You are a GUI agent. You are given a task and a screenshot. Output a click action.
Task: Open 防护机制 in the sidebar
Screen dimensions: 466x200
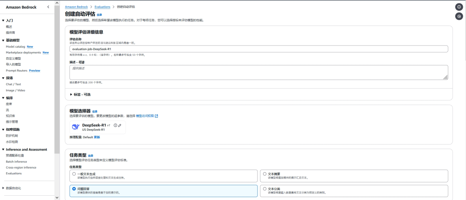point(12,136)
